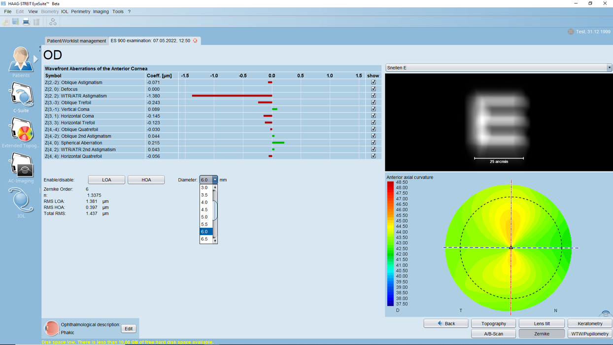Click the Save examination toolbar icon
Screen dimensions: 613x345
[15, 22]
